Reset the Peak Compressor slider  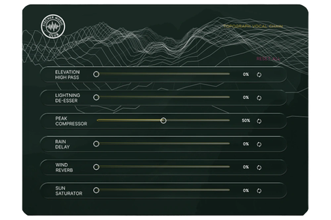point(259,121)
